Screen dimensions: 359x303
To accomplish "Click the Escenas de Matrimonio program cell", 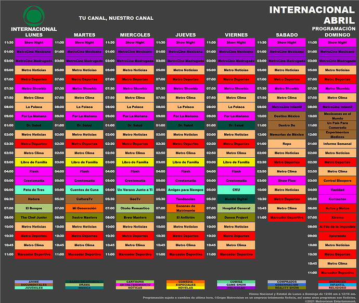I will [186, 208].
